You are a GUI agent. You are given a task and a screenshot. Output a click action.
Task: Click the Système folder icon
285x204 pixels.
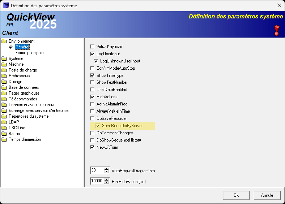4,58
